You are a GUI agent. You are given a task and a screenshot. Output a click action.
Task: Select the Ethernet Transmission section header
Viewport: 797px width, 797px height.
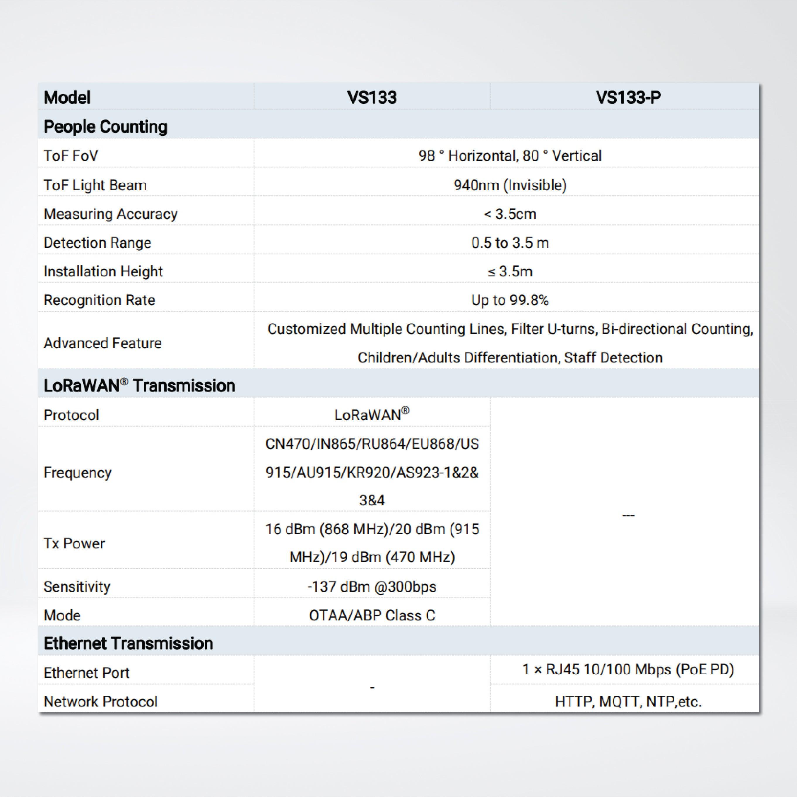(x=128, y=643)
